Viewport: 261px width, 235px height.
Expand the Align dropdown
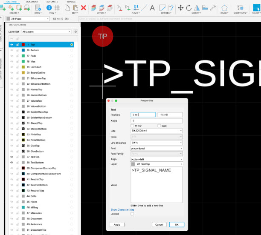point(156,159)
